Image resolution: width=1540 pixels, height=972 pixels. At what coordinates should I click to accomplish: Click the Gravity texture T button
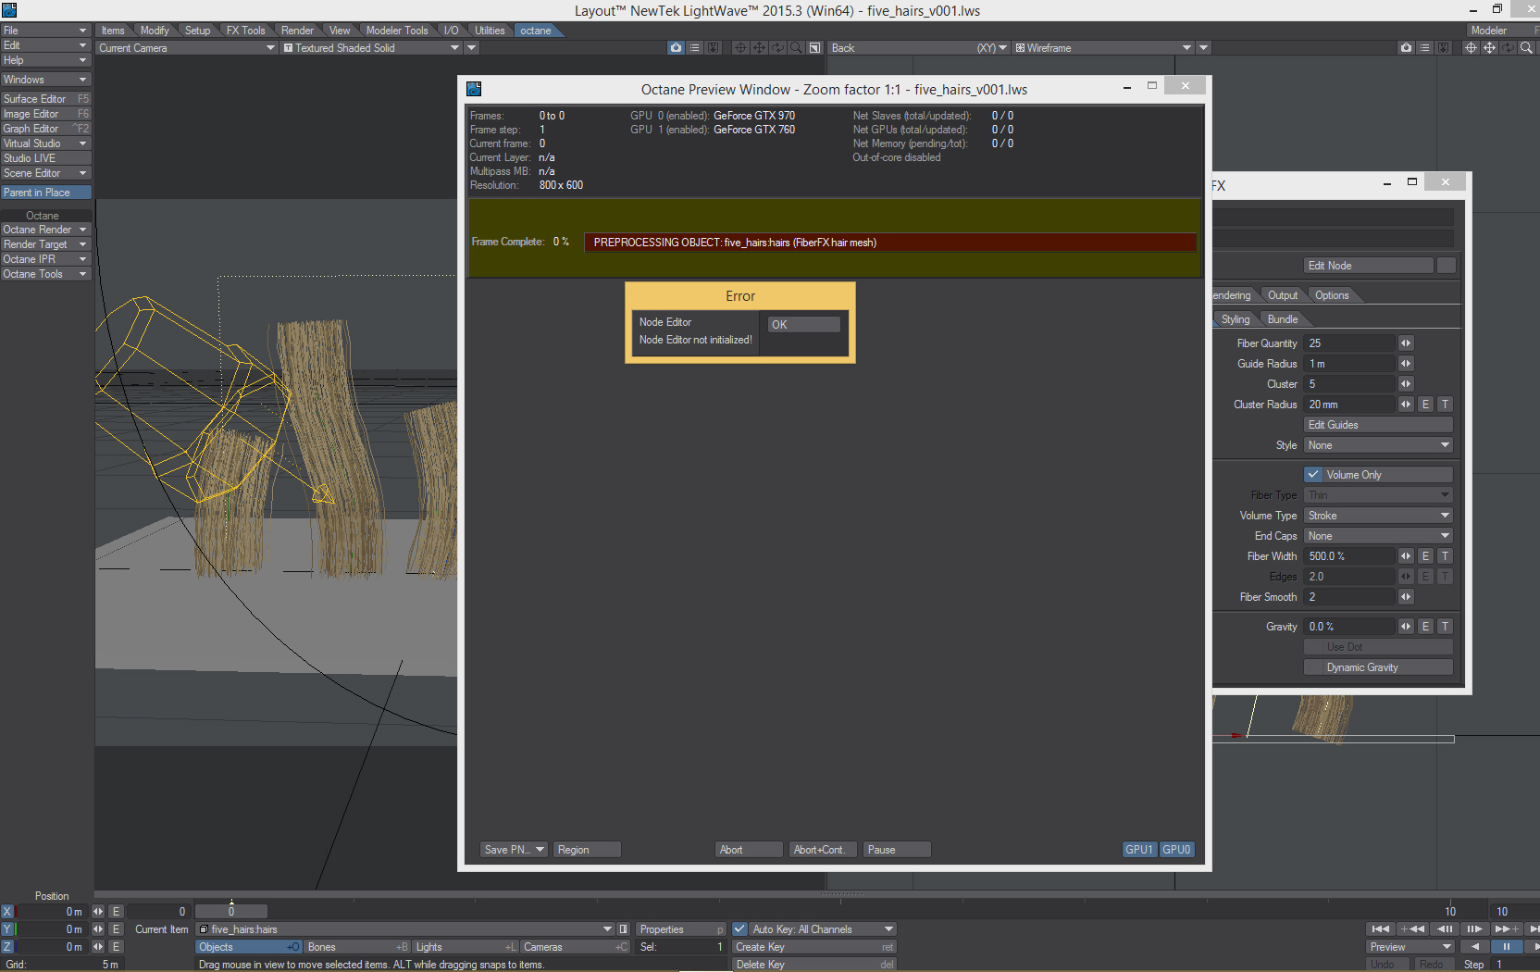click(1445, 627)
